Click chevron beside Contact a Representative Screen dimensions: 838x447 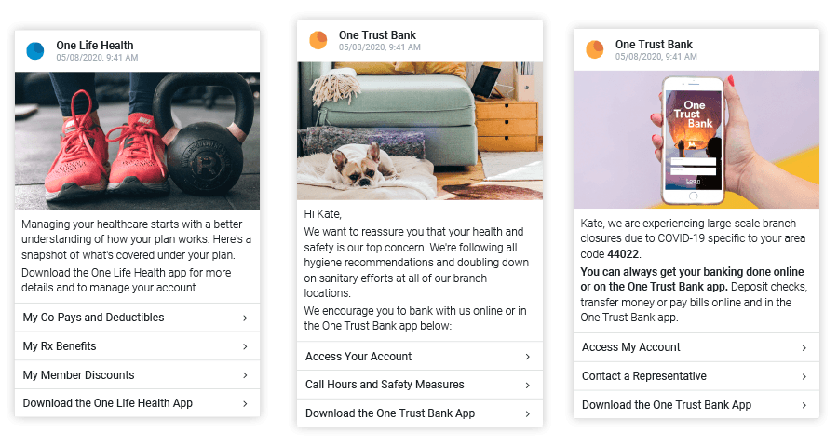[804, 377]
